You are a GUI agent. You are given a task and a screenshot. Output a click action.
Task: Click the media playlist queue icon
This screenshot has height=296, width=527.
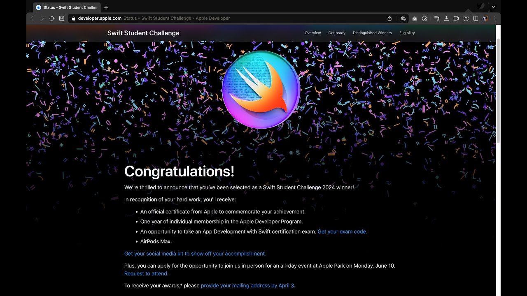[x=437, y=18]
